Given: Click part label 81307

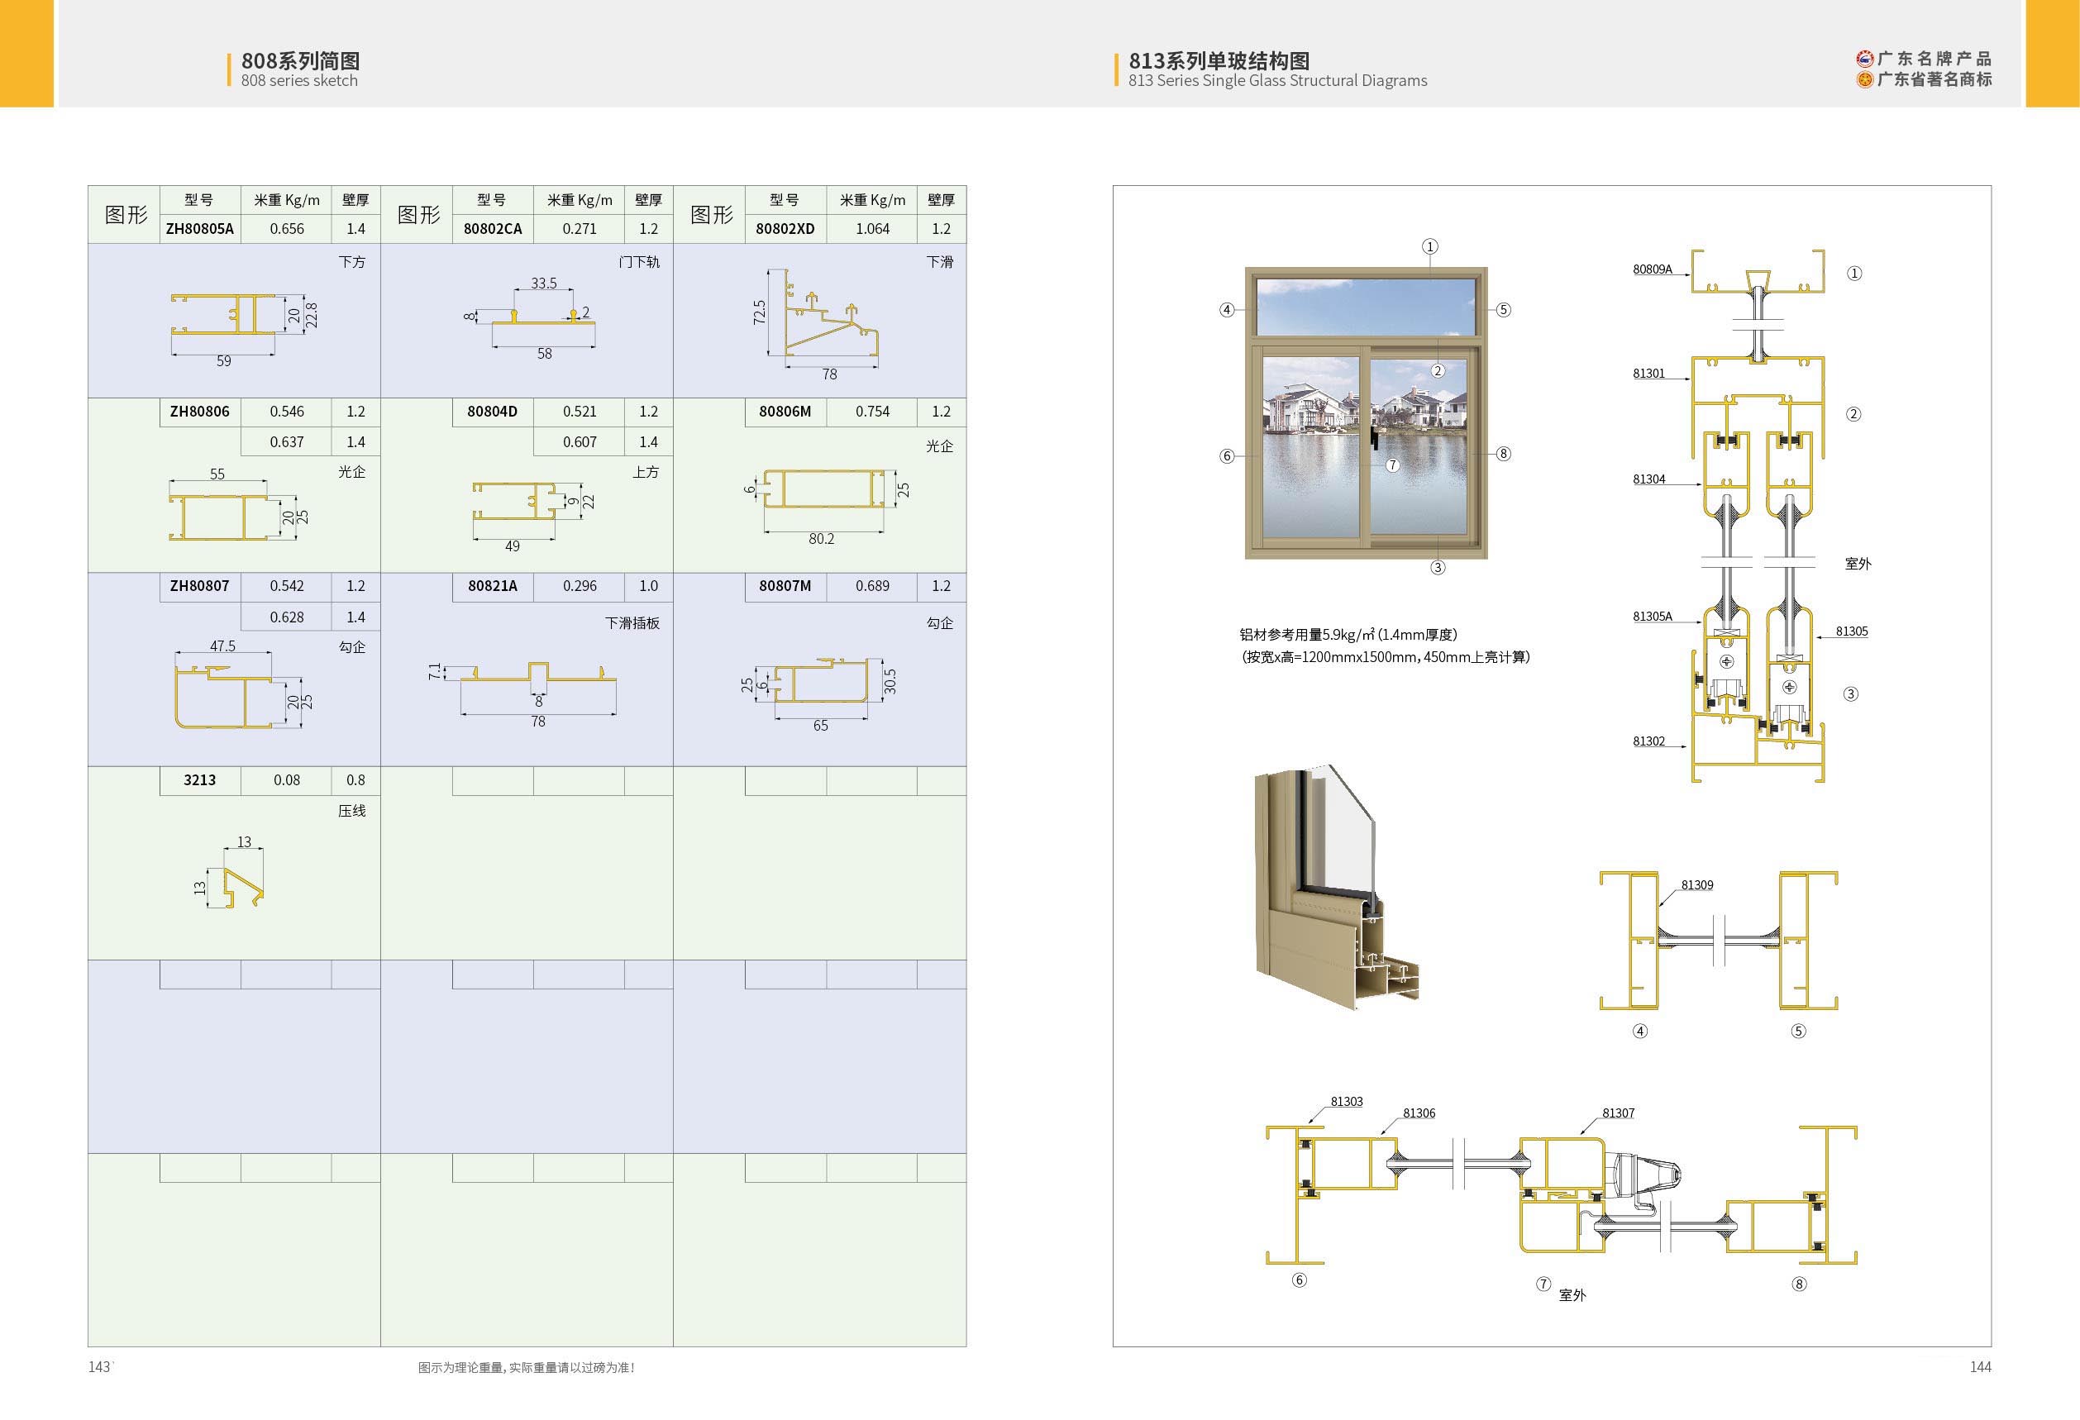Looking at the screenshot, I should click(x=1618, y=1114).
